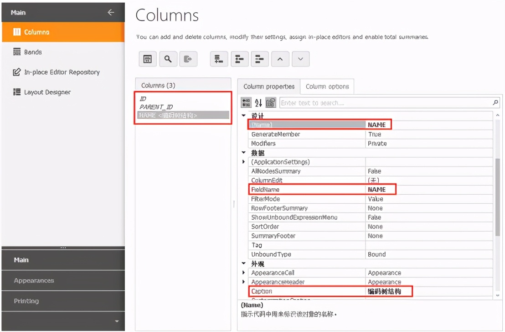Expand the AppearanceHeader property
The image size is (505, 332).
pos(244,282)
